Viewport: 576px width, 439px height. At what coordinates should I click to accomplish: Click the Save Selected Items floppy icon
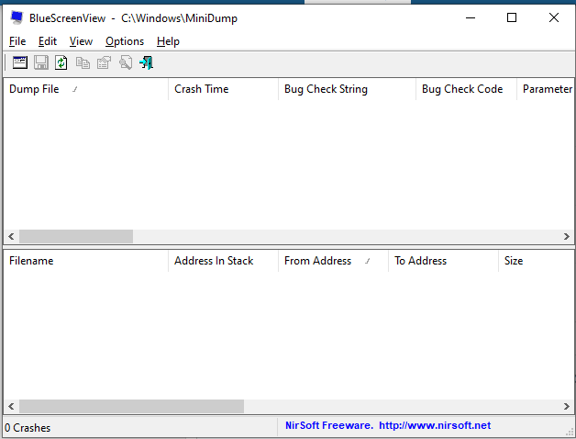(40, 62)
